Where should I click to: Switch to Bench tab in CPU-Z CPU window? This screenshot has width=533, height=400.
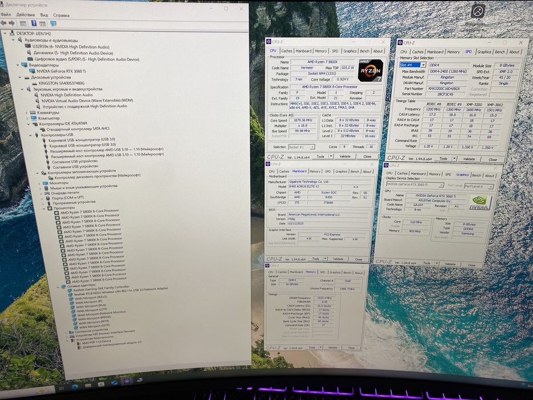(x=364, y=51)
